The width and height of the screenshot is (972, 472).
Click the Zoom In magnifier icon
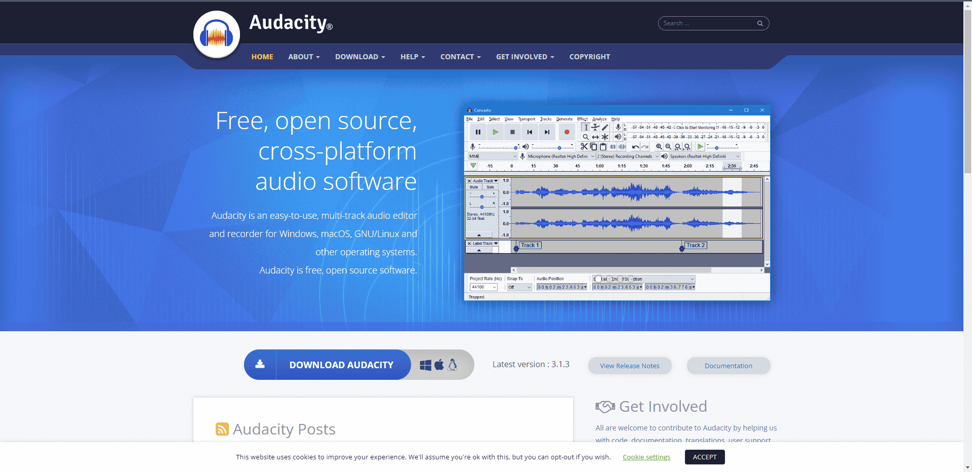click(x=659, y=146)
